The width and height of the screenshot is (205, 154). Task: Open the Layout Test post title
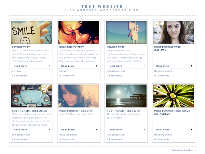click(21, 47)
